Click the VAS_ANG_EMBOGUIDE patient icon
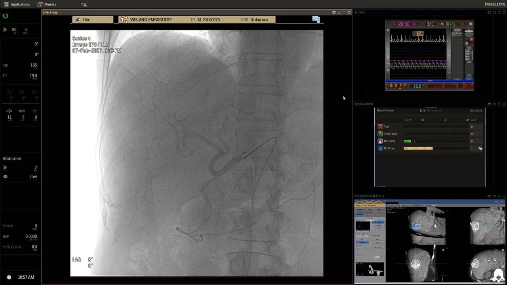Viewport: 507px width, 285px height. coord(124,20)
